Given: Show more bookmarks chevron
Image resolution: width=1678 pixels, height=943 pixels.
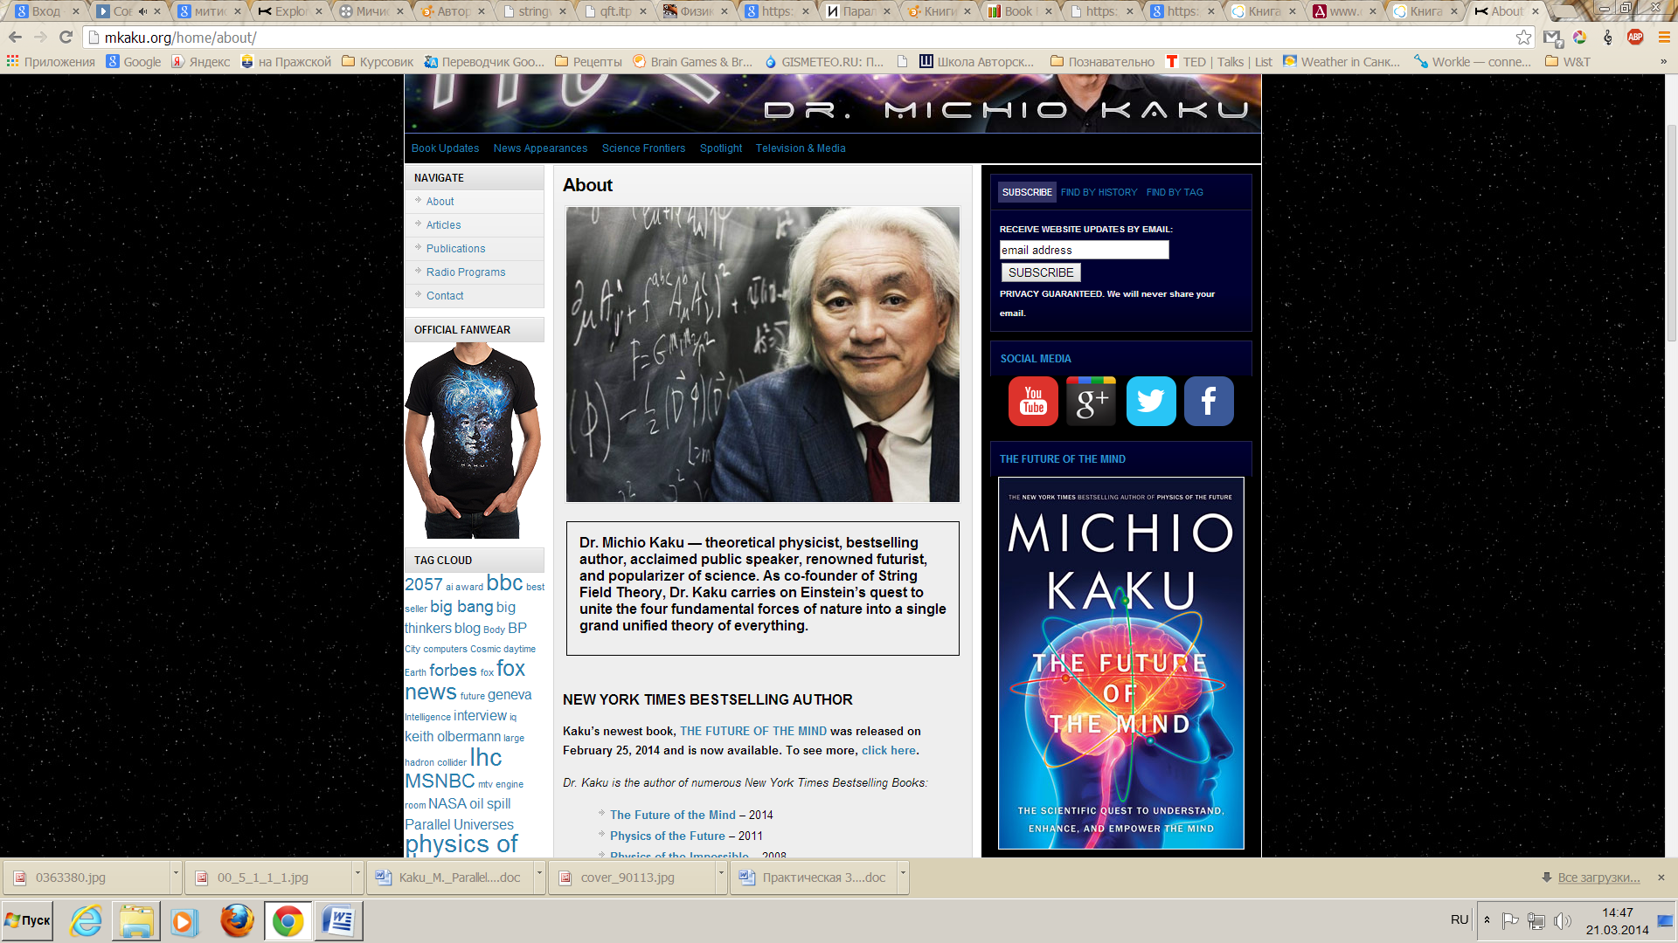Looking at the screenshot, I should point(1663,62).
